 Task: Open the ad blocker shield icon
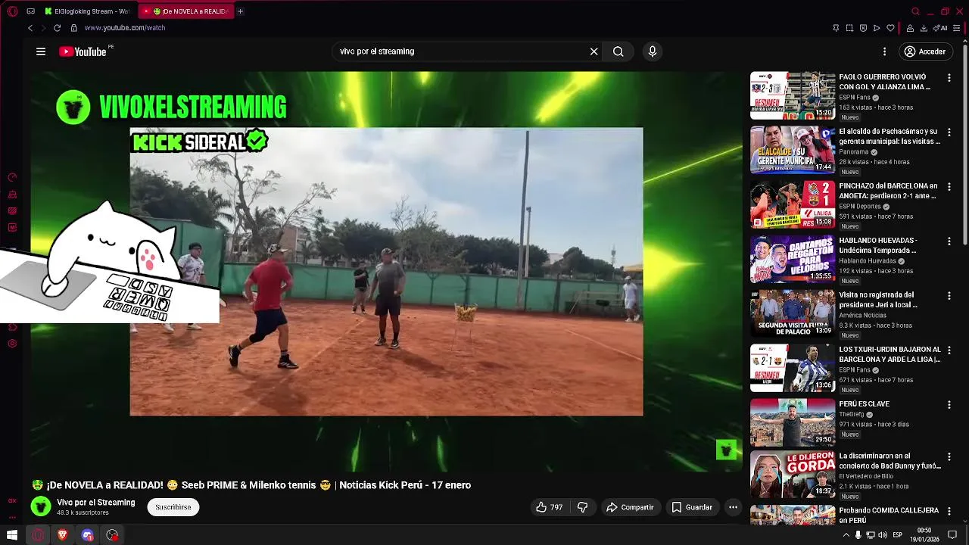pos(863,28)
